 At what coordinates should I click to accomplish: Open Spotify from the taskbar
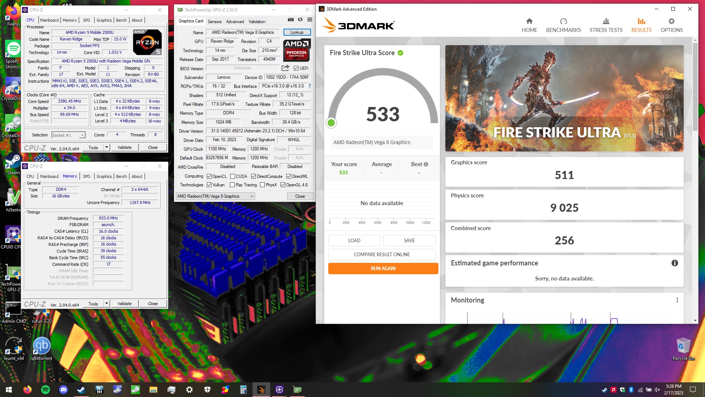tap(45, 390)
